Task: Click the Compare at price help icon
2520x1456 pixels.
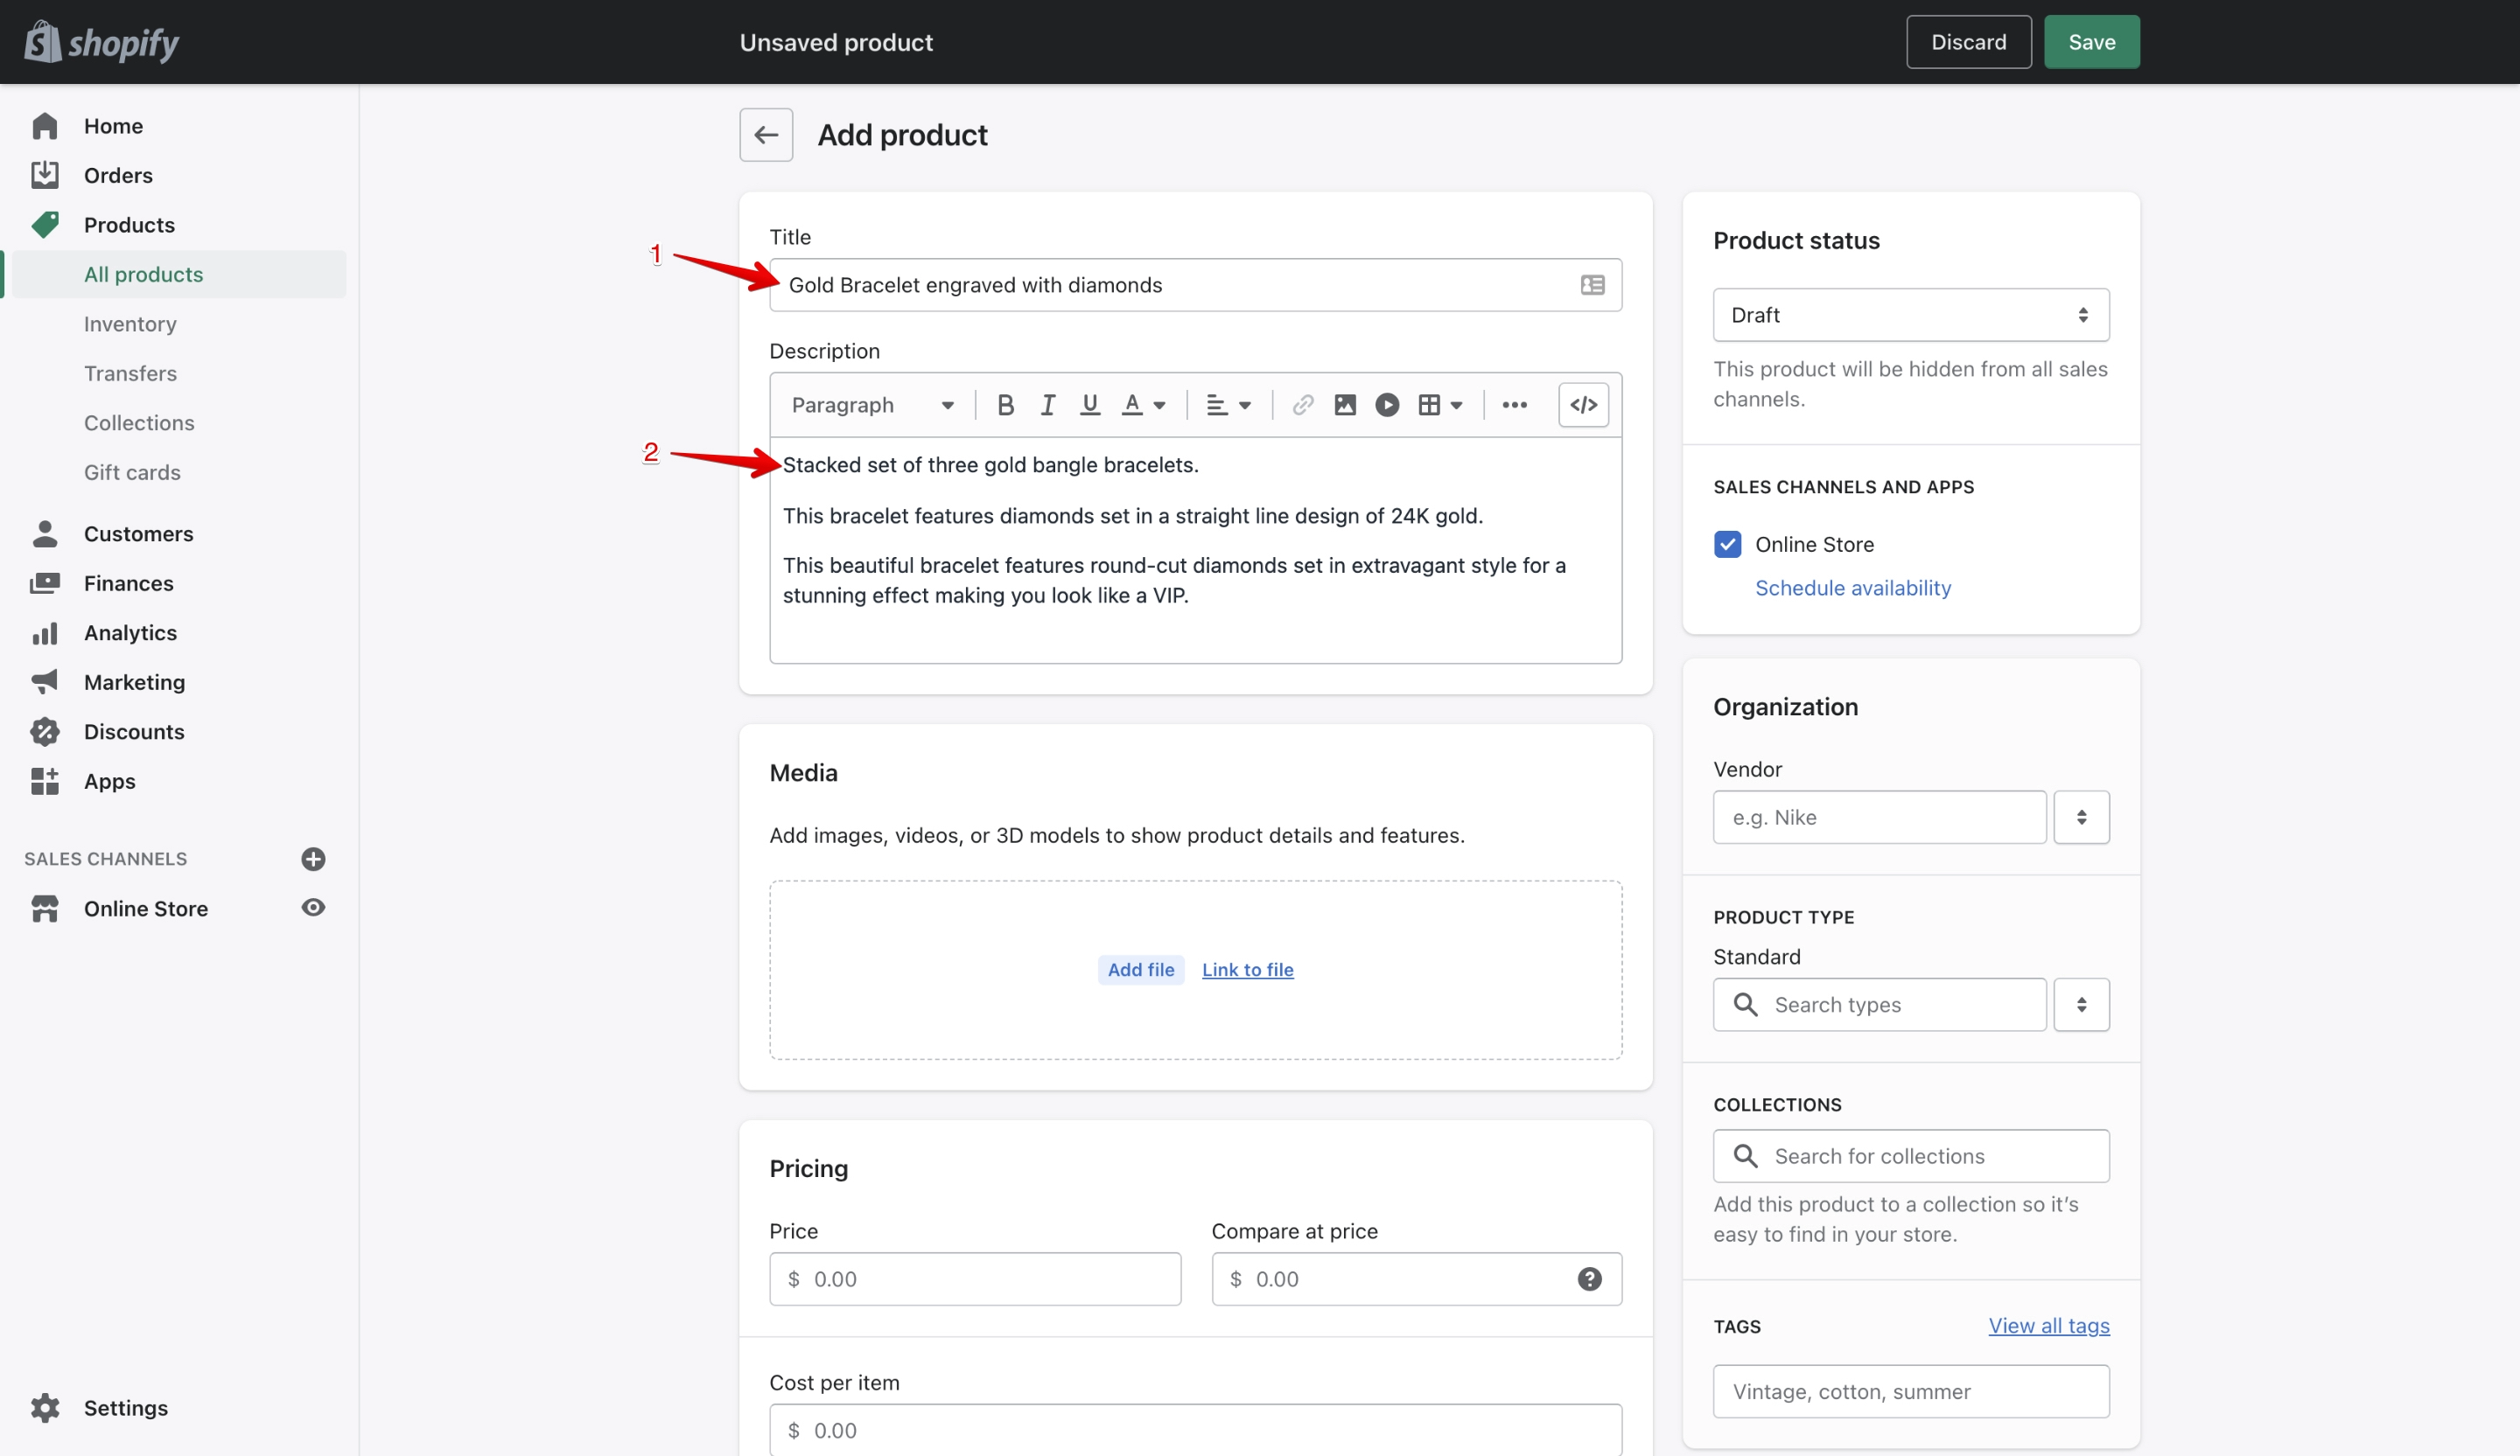Action: click(1589, 1279)
